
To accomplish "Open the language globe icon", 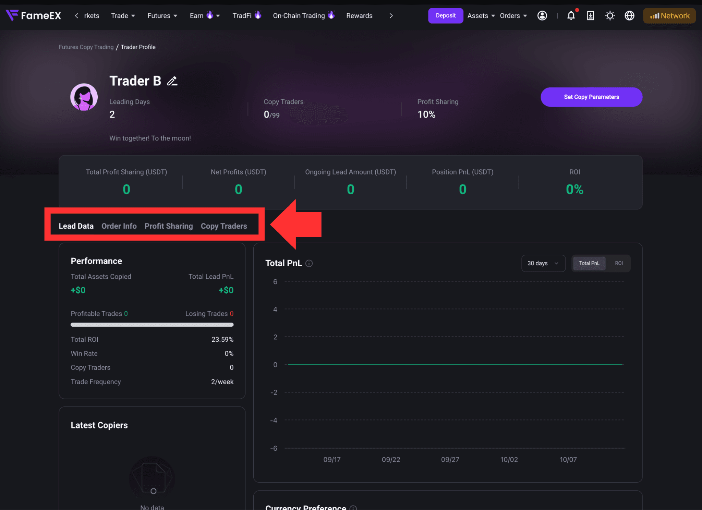I will click(x=629, y=16).
